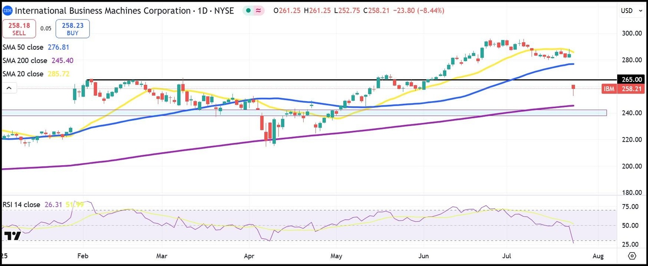This screenshot has height=266, width=648.
Task: Click the 265.00 price level label
Action: coord(632,79)
